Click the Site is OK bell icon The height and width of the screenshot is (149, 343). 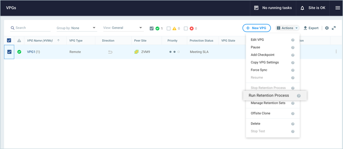click(x=302, y=8)
